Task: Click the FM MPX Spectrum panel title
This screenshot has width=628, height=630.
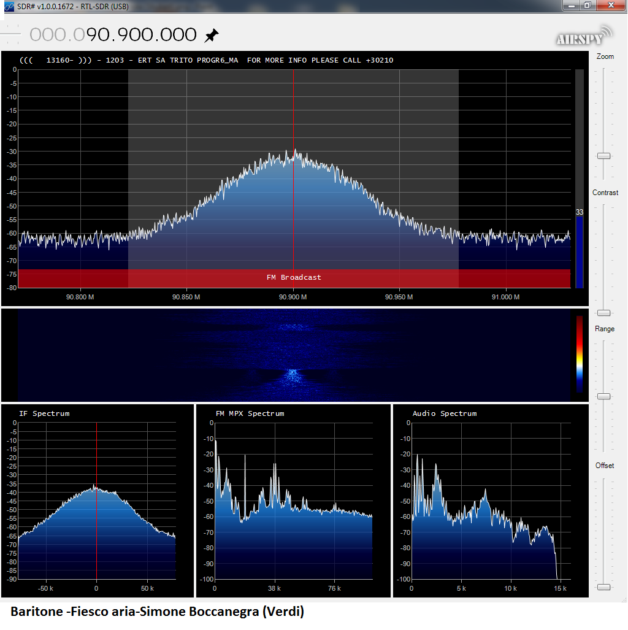Action: coord(250,413)
